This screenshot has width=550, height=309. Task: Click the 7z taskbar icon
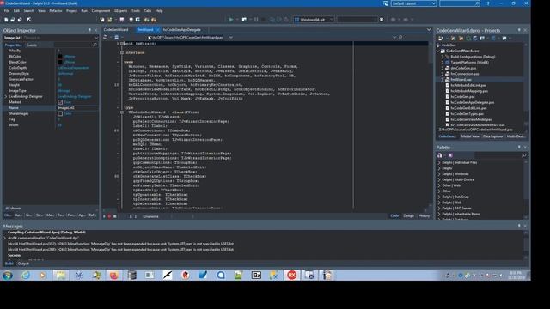(256, 276)
